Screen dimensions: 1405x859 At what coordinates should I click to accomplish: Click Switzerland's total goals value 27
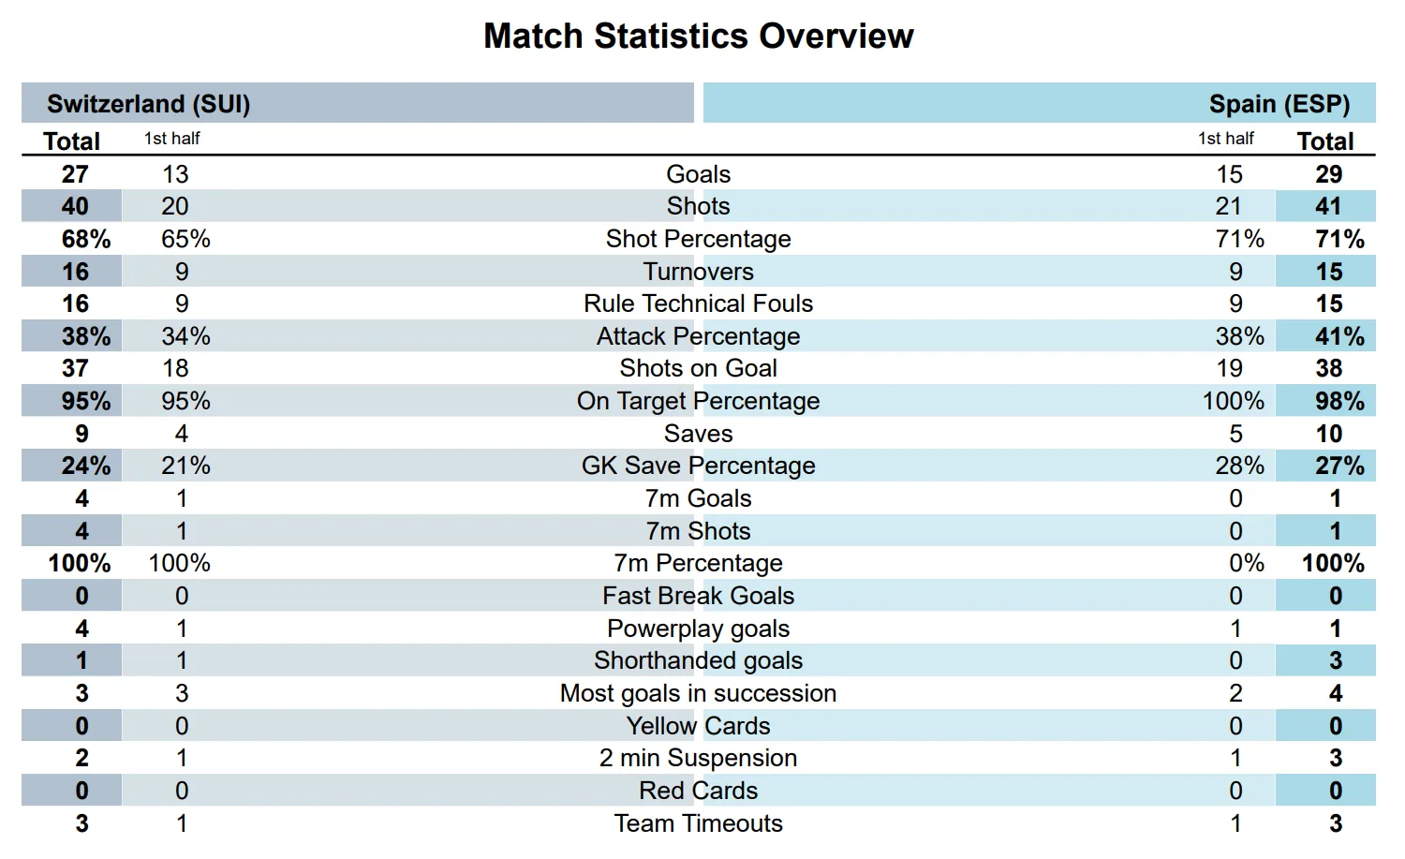point(75,174)
